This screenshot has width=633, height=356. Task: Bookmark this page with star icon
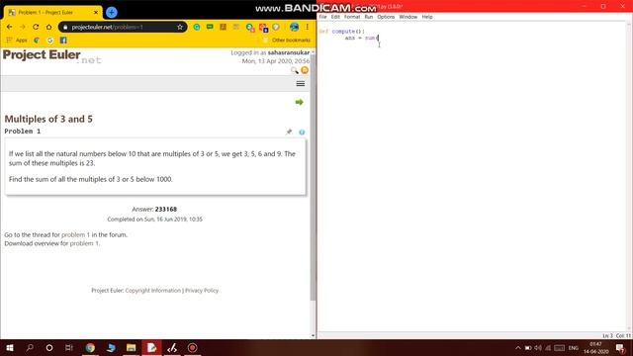[x=180, y=27]
